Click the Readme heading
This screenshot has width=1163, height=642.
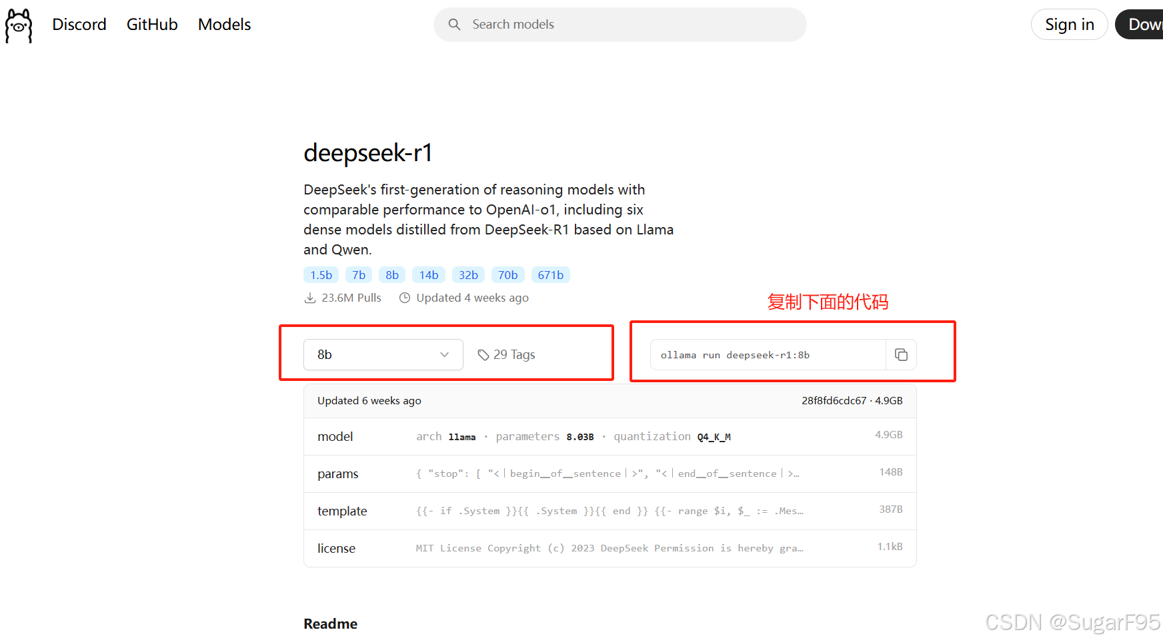click(331, 624)
